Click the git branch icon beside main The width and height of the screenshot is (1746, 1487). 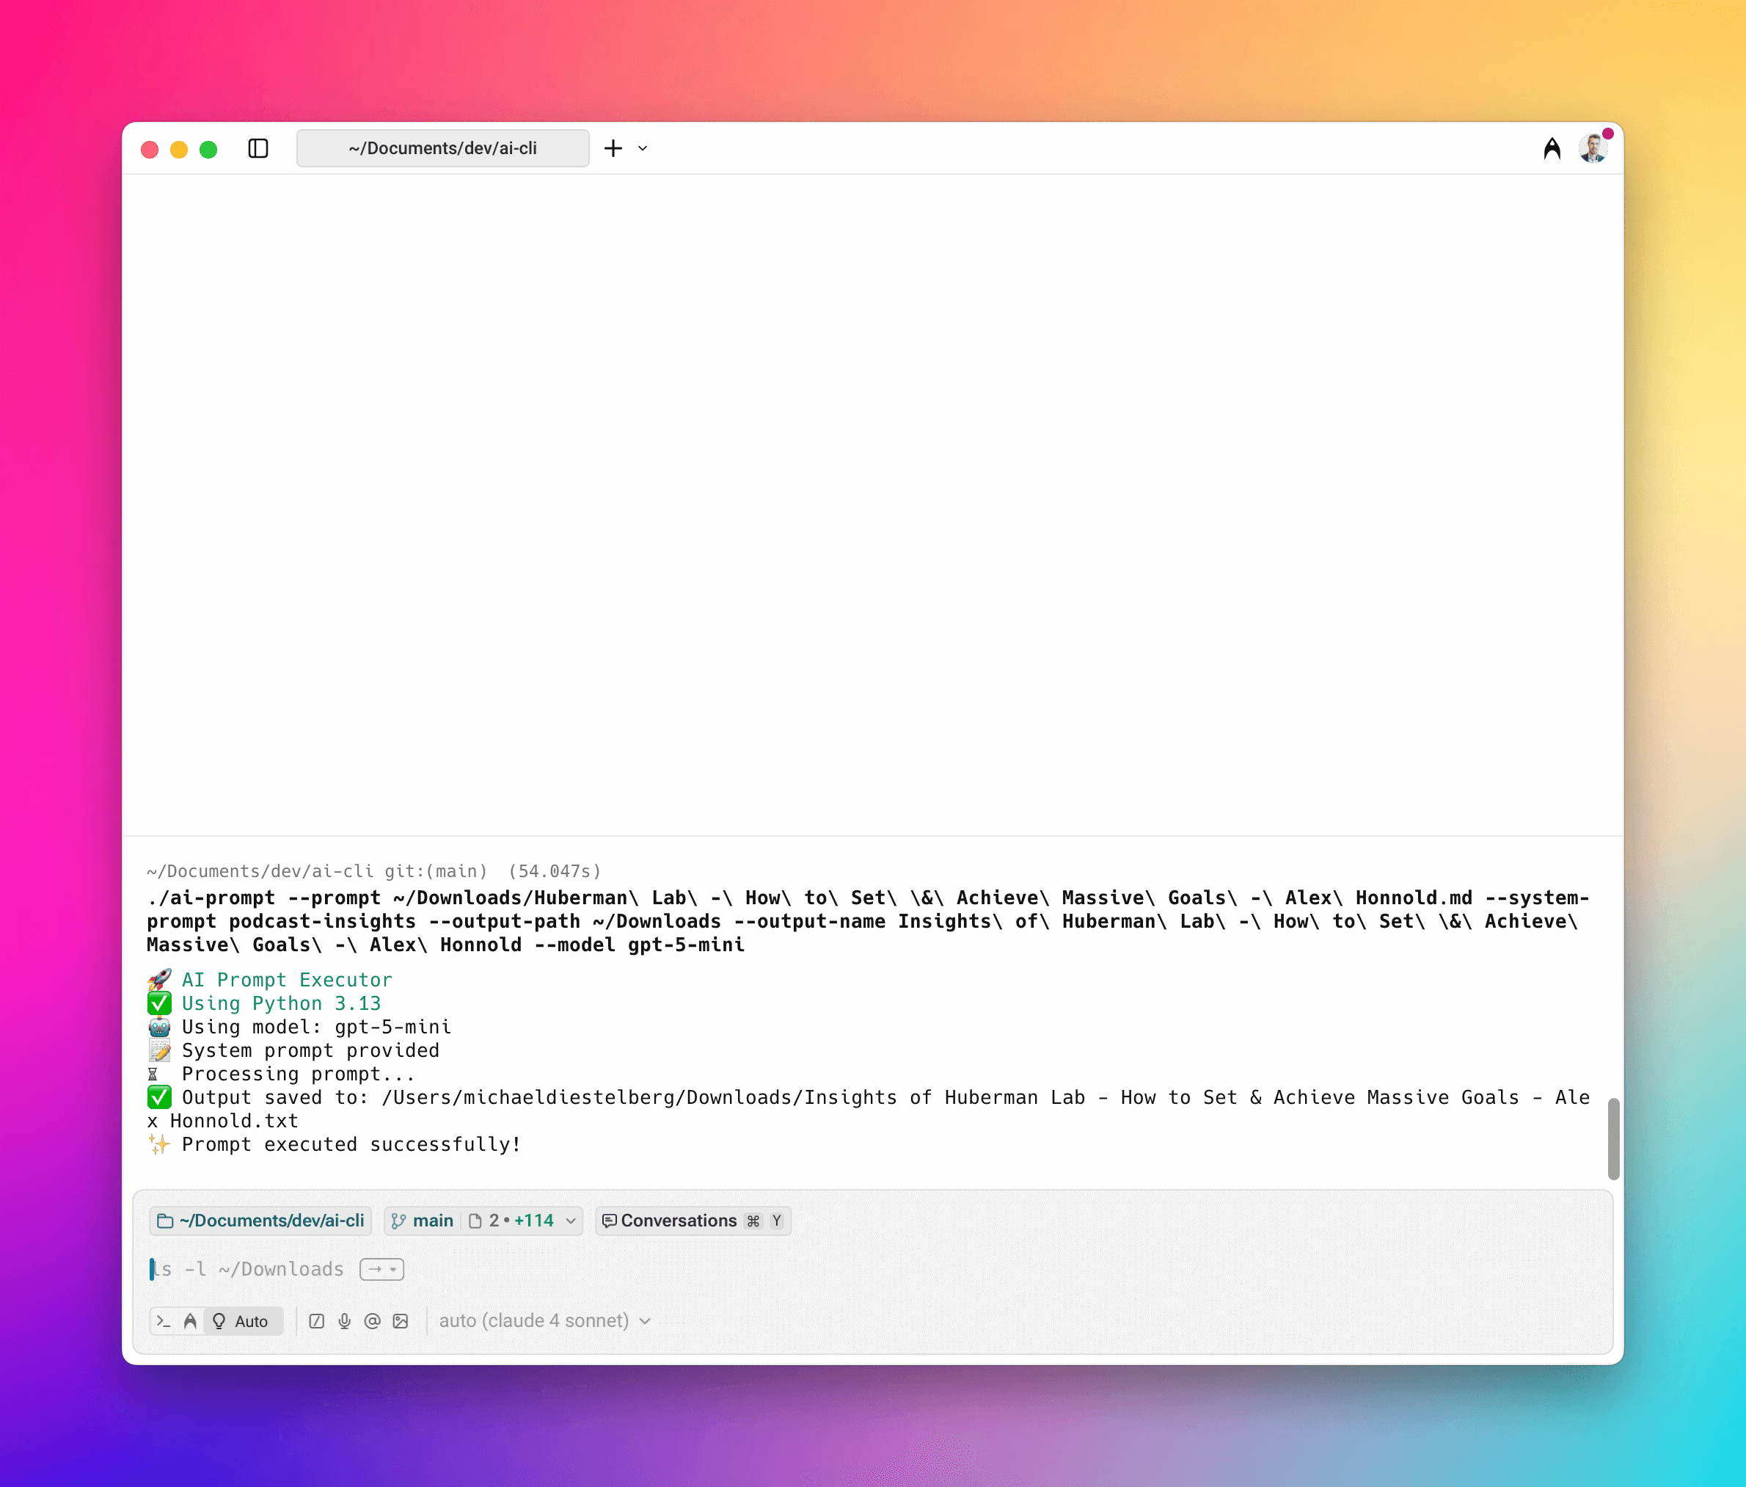click(x=398, y=1221)
